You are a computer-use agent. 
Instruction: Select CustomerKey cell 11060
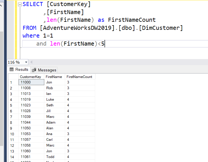[31, 151]
